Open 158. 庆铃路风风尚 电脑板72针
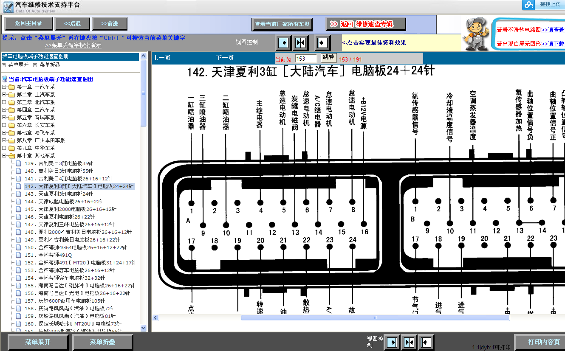The width and height of the screenshot is (565, 351). [70, 309]
